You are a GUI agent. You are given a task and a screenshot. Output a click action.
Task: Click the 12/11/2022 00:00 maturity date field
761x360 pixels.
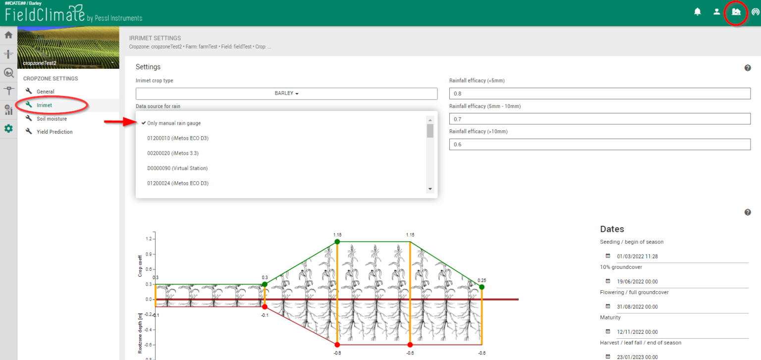682,332
